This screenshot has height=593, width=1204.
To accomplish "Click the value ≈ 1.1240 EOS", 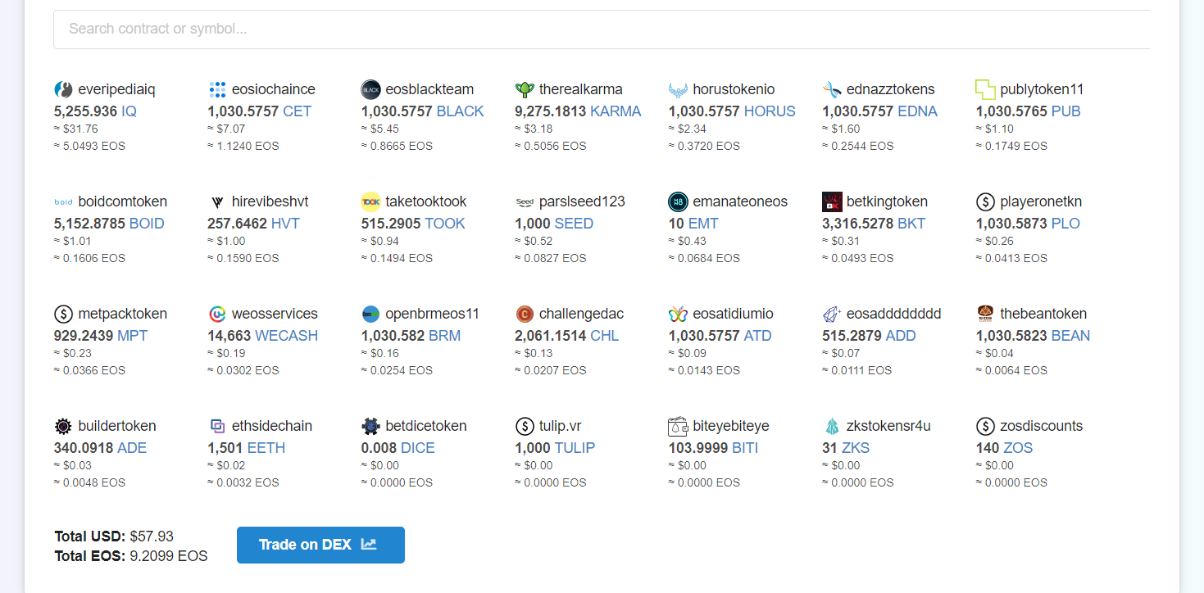I will pos(243,146).
